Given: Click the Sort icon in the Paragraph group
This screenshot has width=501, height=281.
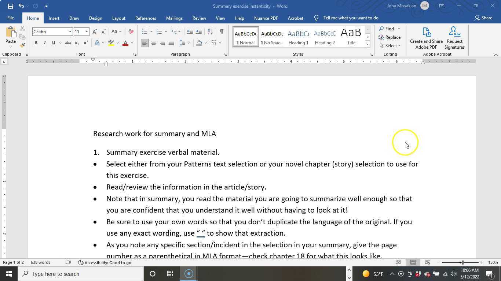Looking at the screenshot, I should coord(210,31).
